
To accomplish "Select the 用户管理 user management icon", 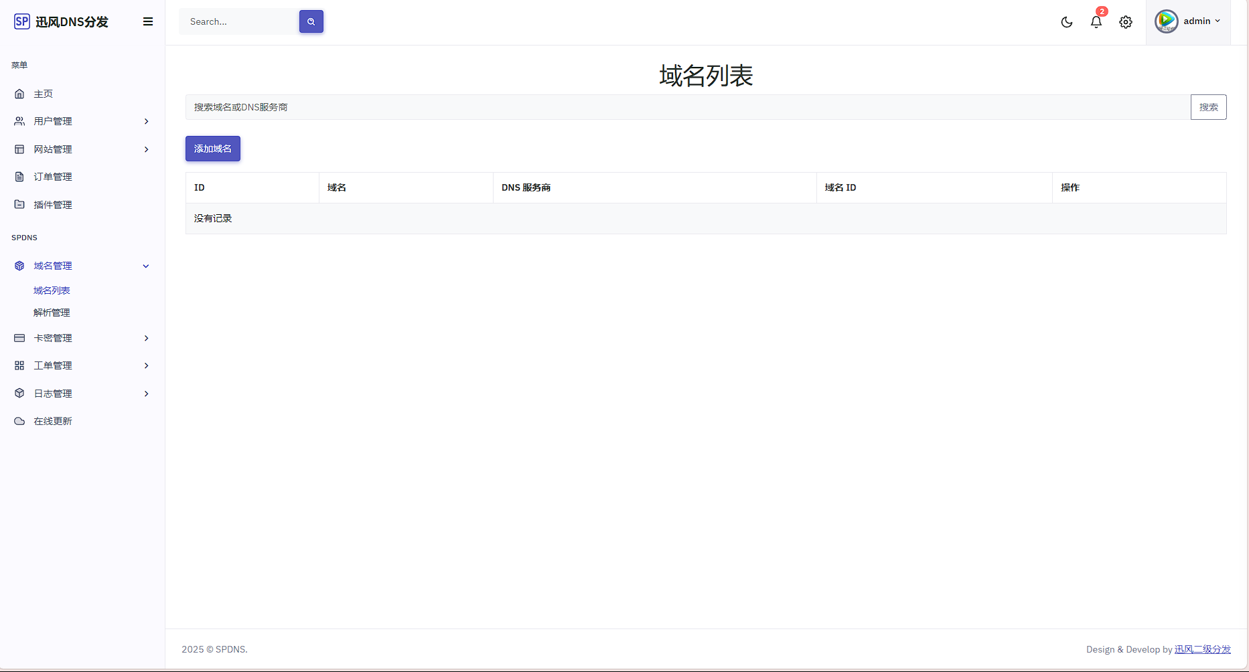I will [19, 121].
